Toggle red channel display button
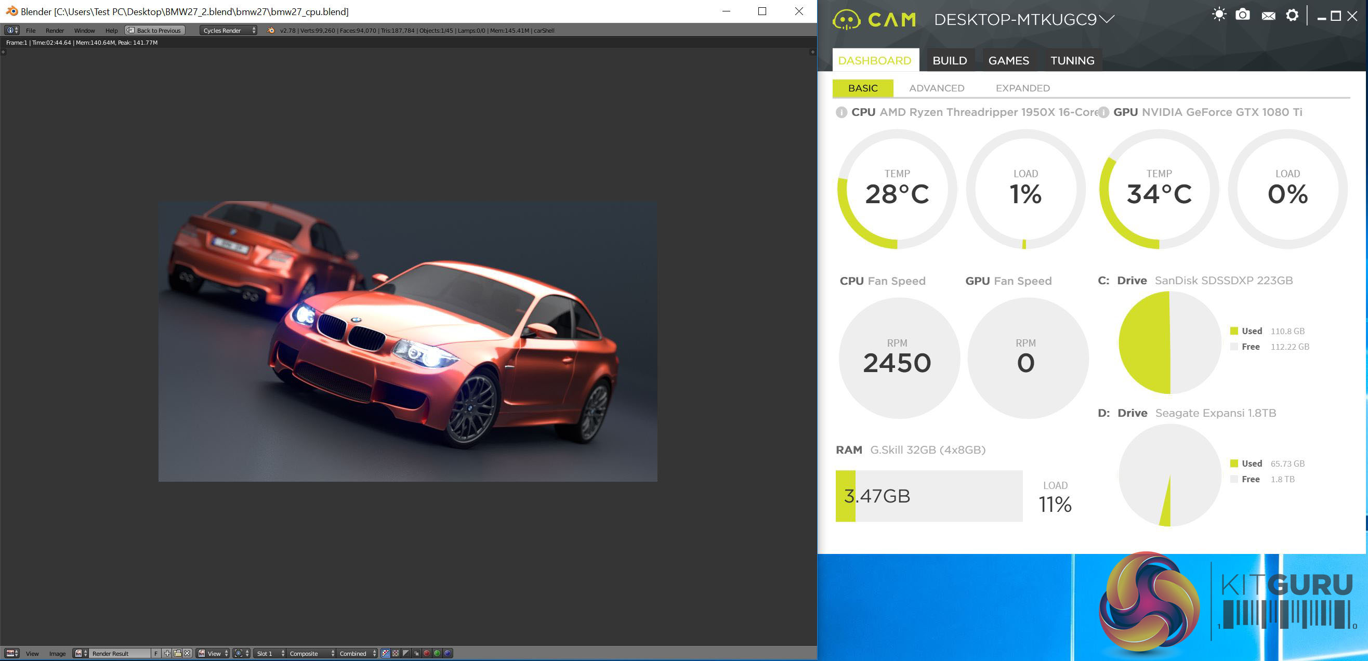 [426, 653]
